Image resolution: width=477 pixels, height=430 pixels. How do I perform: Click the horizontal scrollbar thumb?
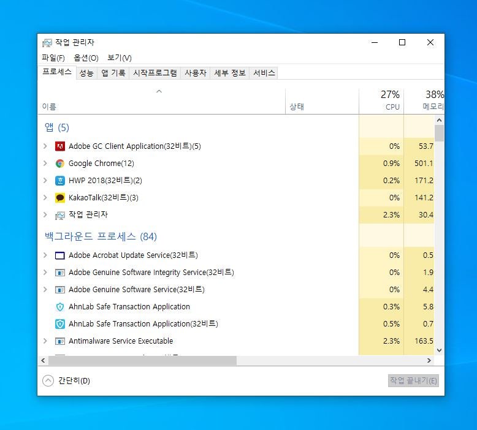point(142,360)
